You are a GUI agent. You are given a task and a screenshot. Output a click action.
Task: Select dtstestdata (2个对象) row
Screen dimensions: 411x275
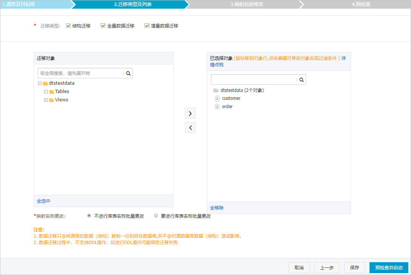pos(239,90)
